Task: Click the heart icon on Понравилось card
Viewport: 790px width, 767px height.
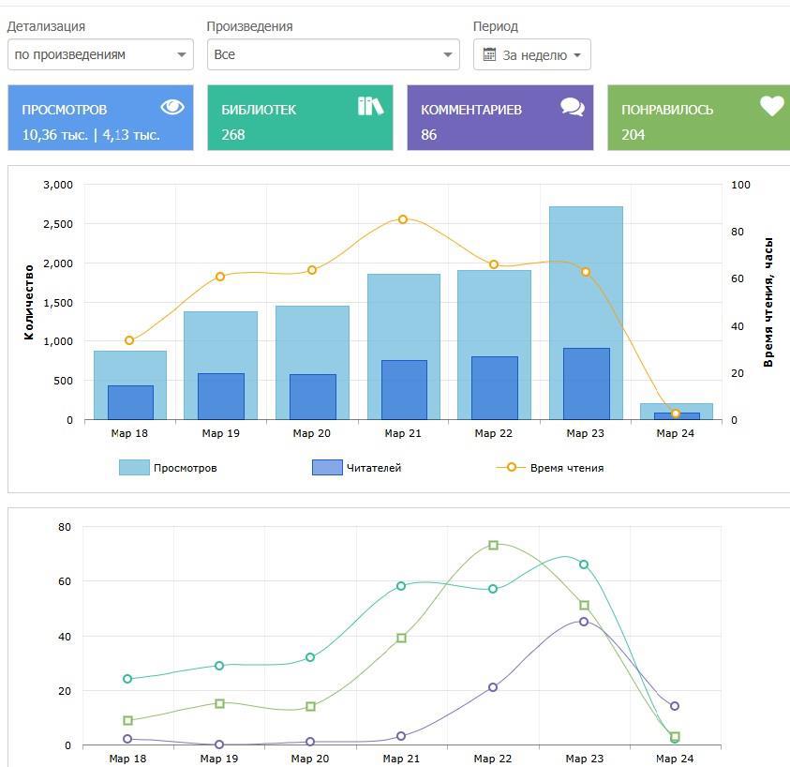Action: point(771,107)
